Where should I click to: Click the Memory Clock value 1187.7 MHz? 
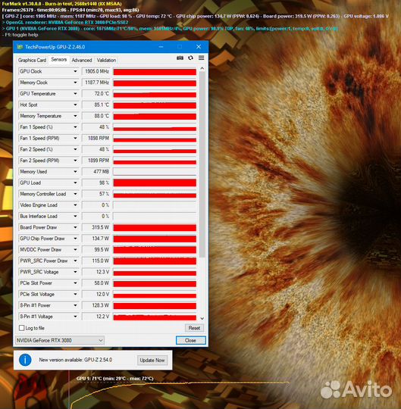point(97,83)
